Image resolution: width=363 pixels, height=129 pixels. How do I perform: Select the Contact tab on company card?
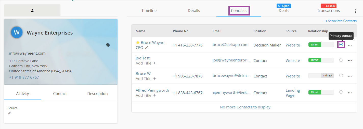point(60,93)
